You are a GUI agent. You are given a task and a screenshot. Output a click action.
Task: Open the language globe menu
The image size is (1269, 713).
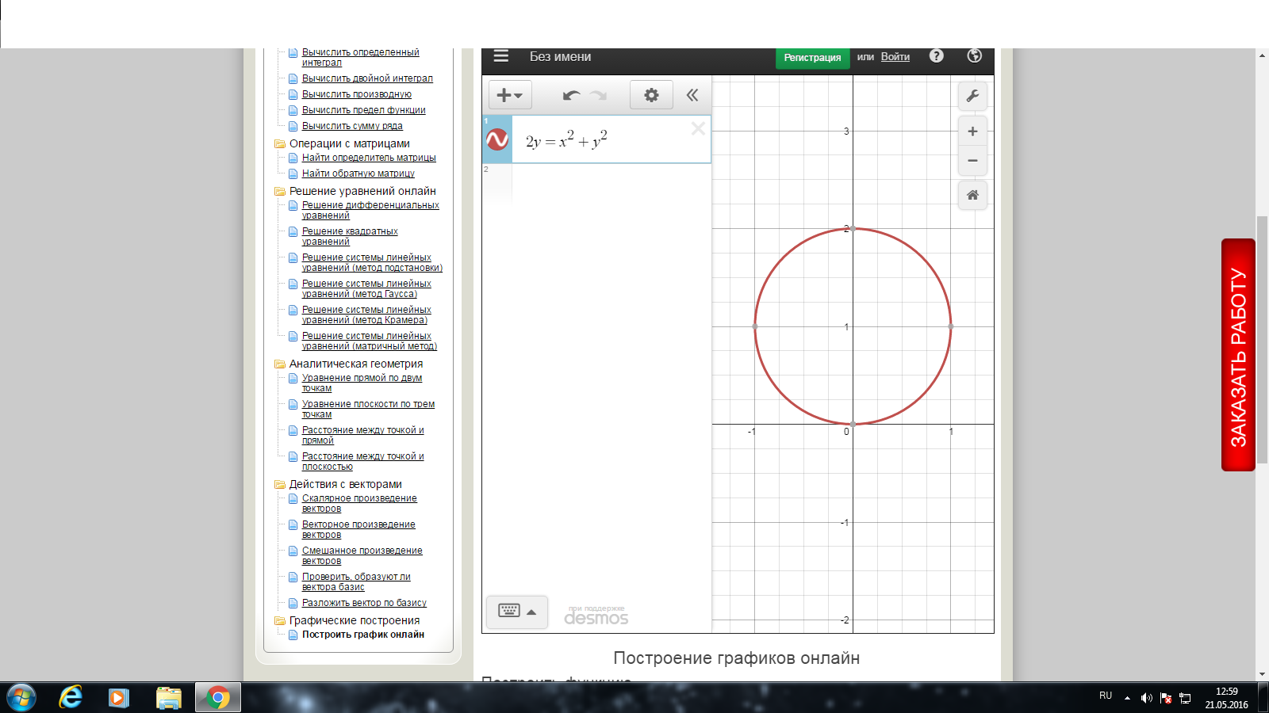point(975,56)
